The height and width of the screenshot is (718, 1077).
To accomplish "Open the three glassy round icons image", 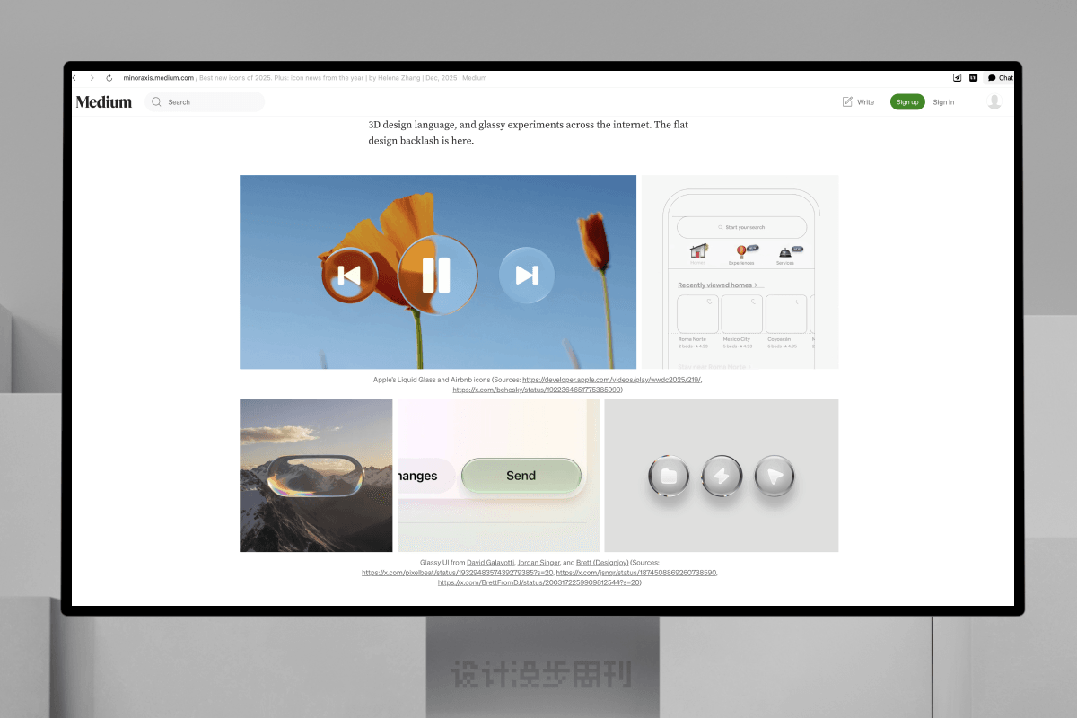I will [722, 476].
